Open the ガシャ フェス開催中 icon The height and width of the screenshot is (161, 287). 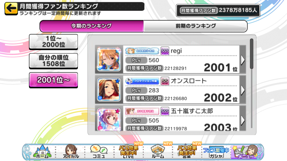216,152
